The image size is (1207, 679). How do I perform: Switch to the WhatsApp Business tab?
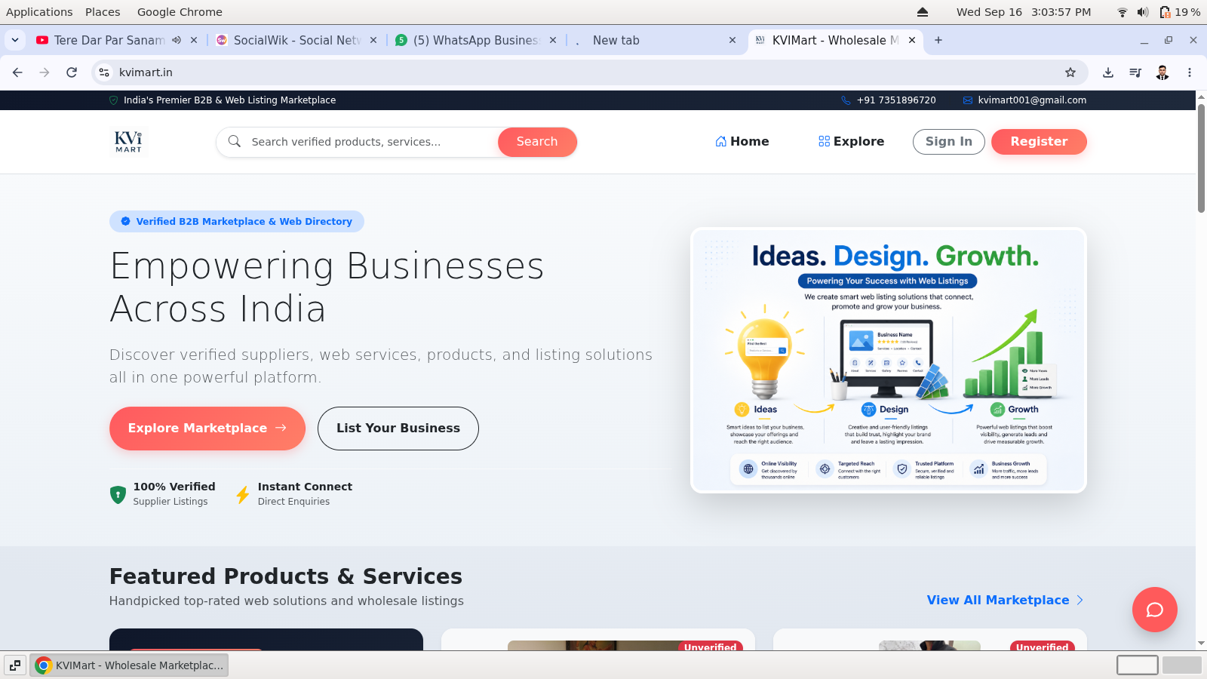(476, 40)
